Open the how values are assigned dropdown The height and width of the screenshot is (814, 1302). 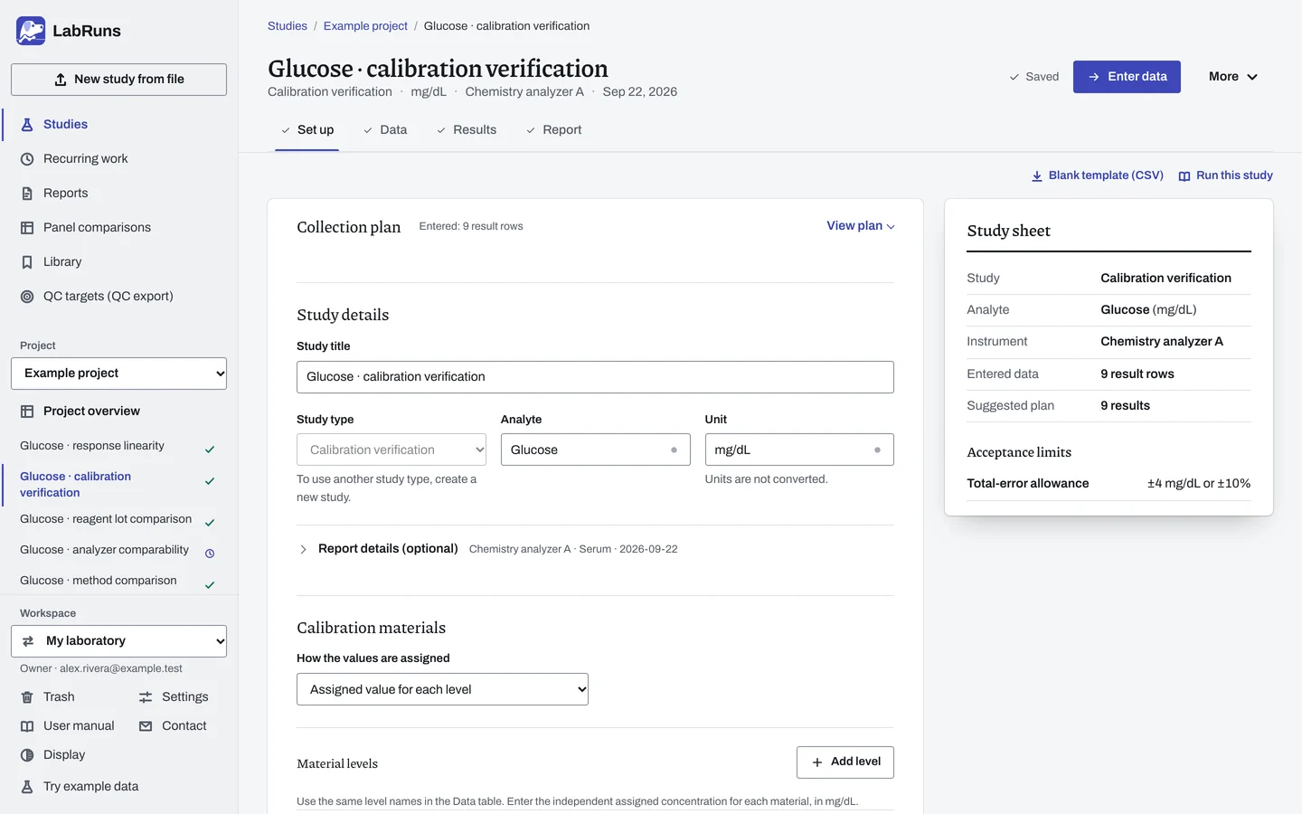442,689
